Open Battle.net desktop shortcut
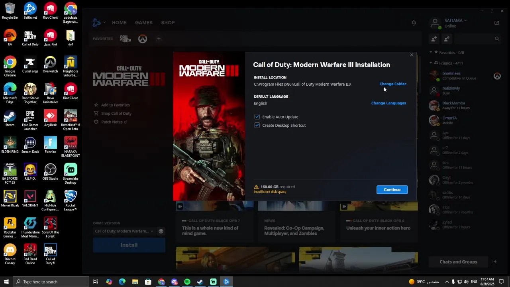 pos(30,11)
